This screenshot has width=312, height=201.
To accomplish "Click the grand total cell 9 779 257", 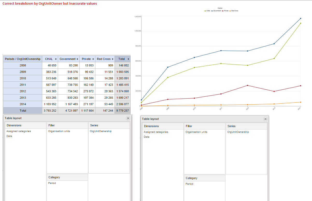I will coord(123,111).
